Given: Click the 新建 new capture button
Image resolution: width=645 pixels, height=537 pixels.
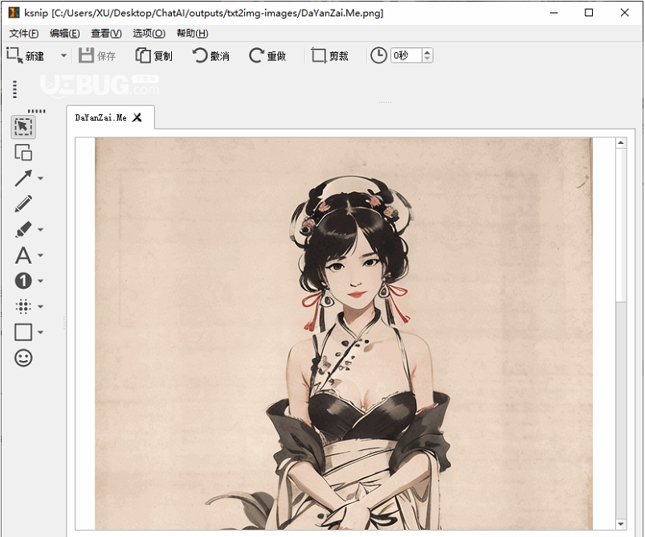Looking at the screenshot, I should click(x=26, y=55).
